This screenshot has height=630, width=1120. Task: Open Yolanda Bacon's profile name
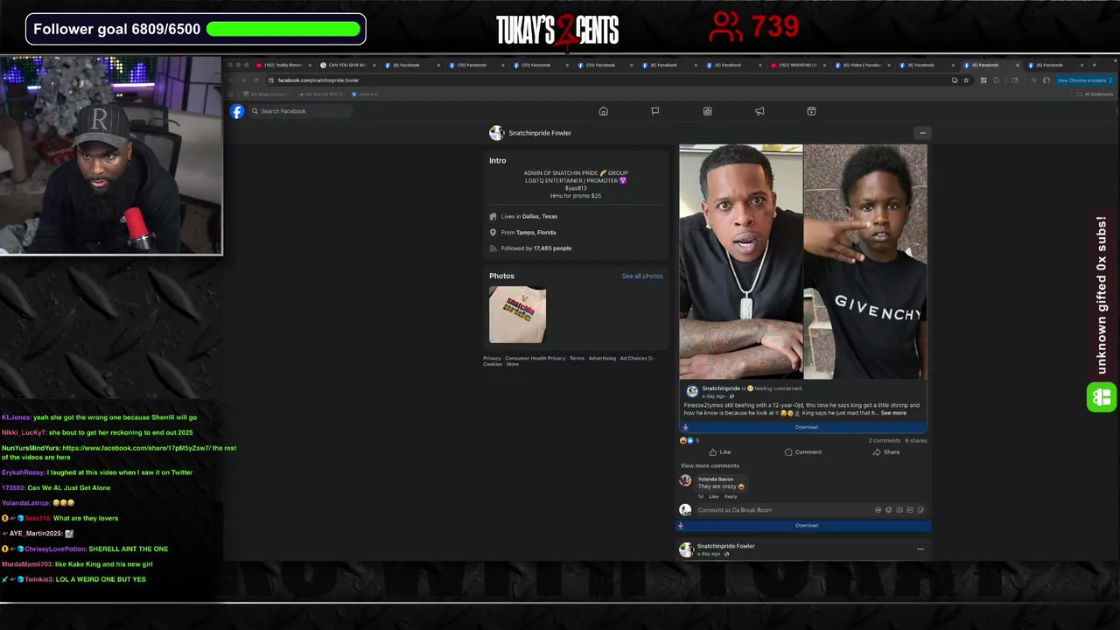tap(715, 479)
